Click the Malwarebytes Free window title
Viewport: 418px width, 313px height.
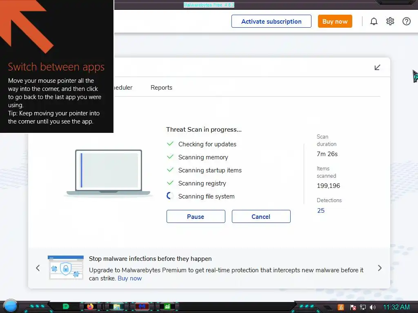(209, 5)
